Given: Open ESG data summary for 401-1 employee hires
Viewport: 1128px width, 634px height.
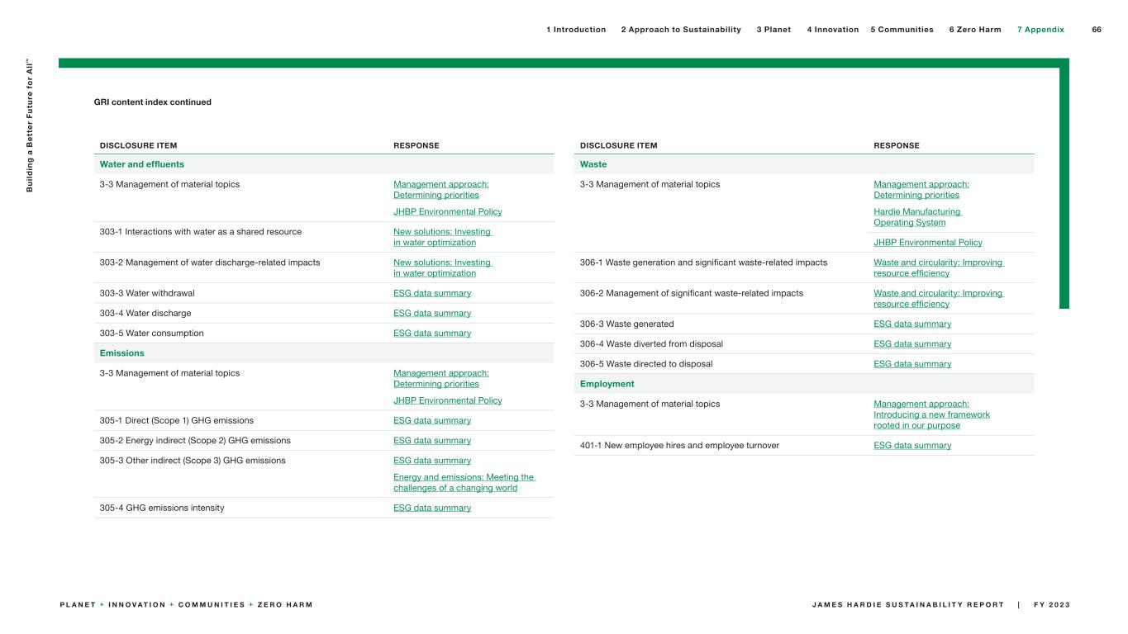Looking at the screenshot, I should coord(912,446).
